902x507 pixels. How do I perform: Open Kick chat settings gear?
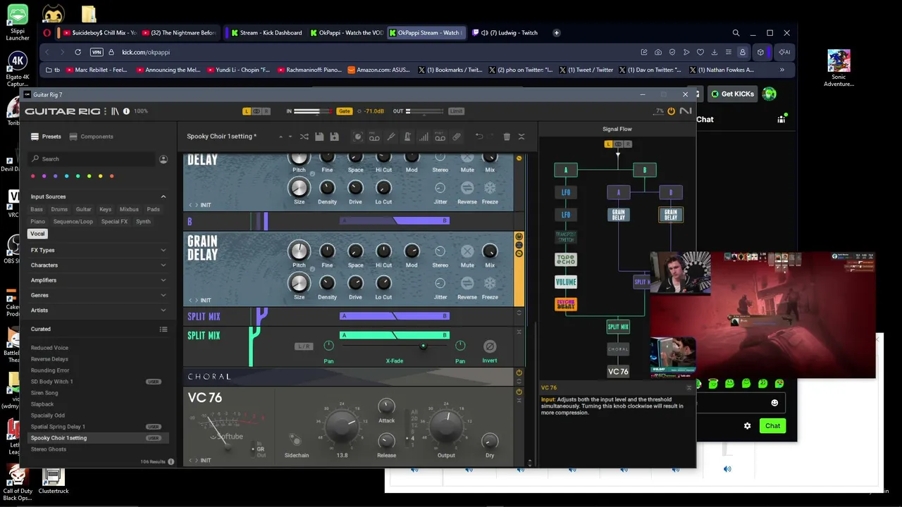click(748, 426)
